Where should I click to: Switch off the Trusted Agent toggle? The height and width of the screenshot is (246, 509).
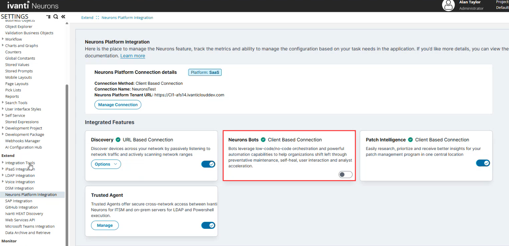[208, 225]
